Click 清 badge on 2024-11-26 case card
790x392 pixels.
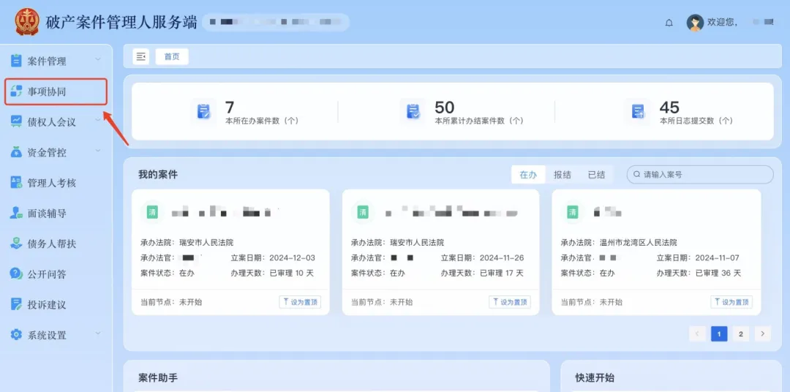pos(363,212)
